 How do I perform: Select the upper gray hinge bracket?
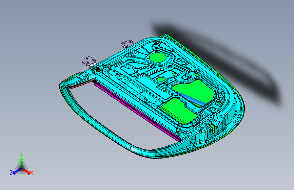click(x=127, y=44)
